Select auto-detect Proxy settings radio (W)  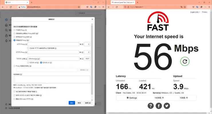(x=14, y=33)
